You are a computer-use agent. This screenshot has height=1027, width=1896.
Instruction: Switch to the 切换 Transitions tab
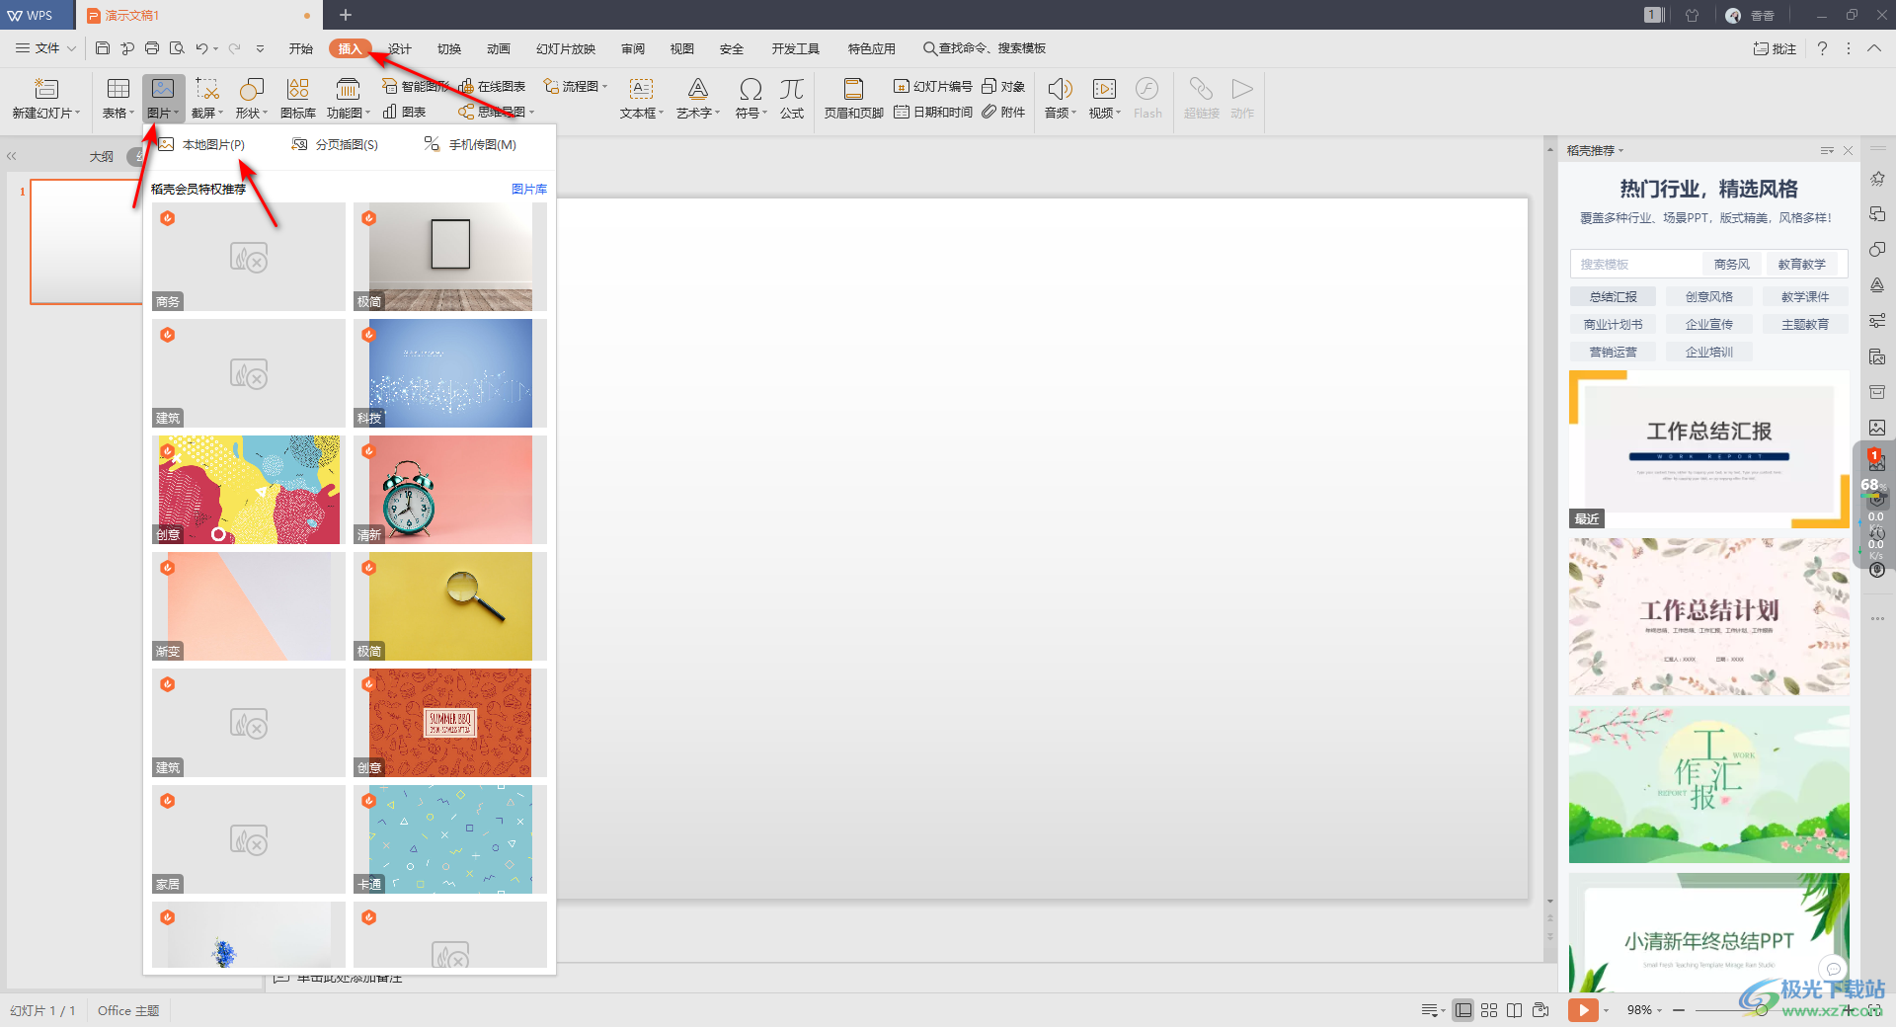click(x=449, y=48)
